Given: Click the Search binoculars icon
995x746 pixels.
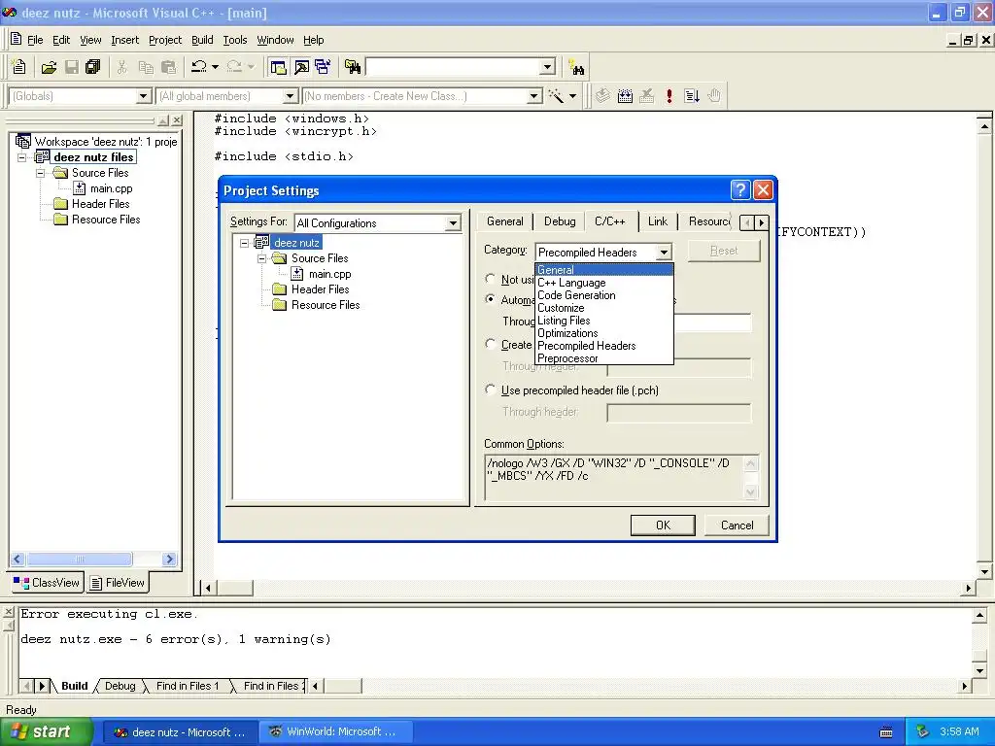Looking at the screenshot, I should 576,67.
